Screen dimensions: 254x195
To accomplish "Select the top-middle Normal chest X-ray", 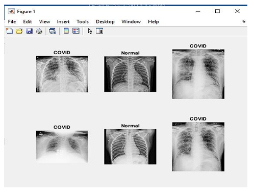I will pyautogui.click(x=130, y=74).
